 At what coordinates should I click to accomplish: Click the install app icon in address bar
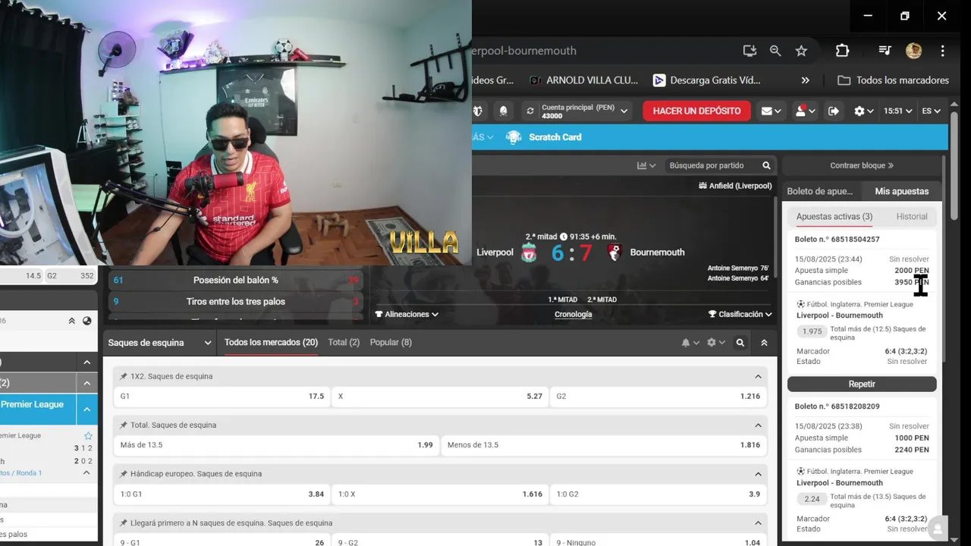(749, 51)
